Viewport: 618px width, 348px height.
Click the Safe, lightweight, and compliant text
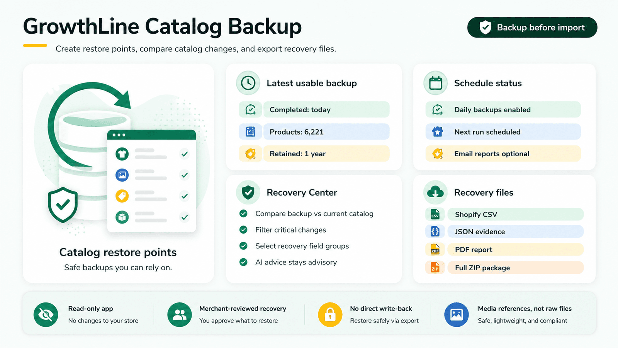pos(522,321)
